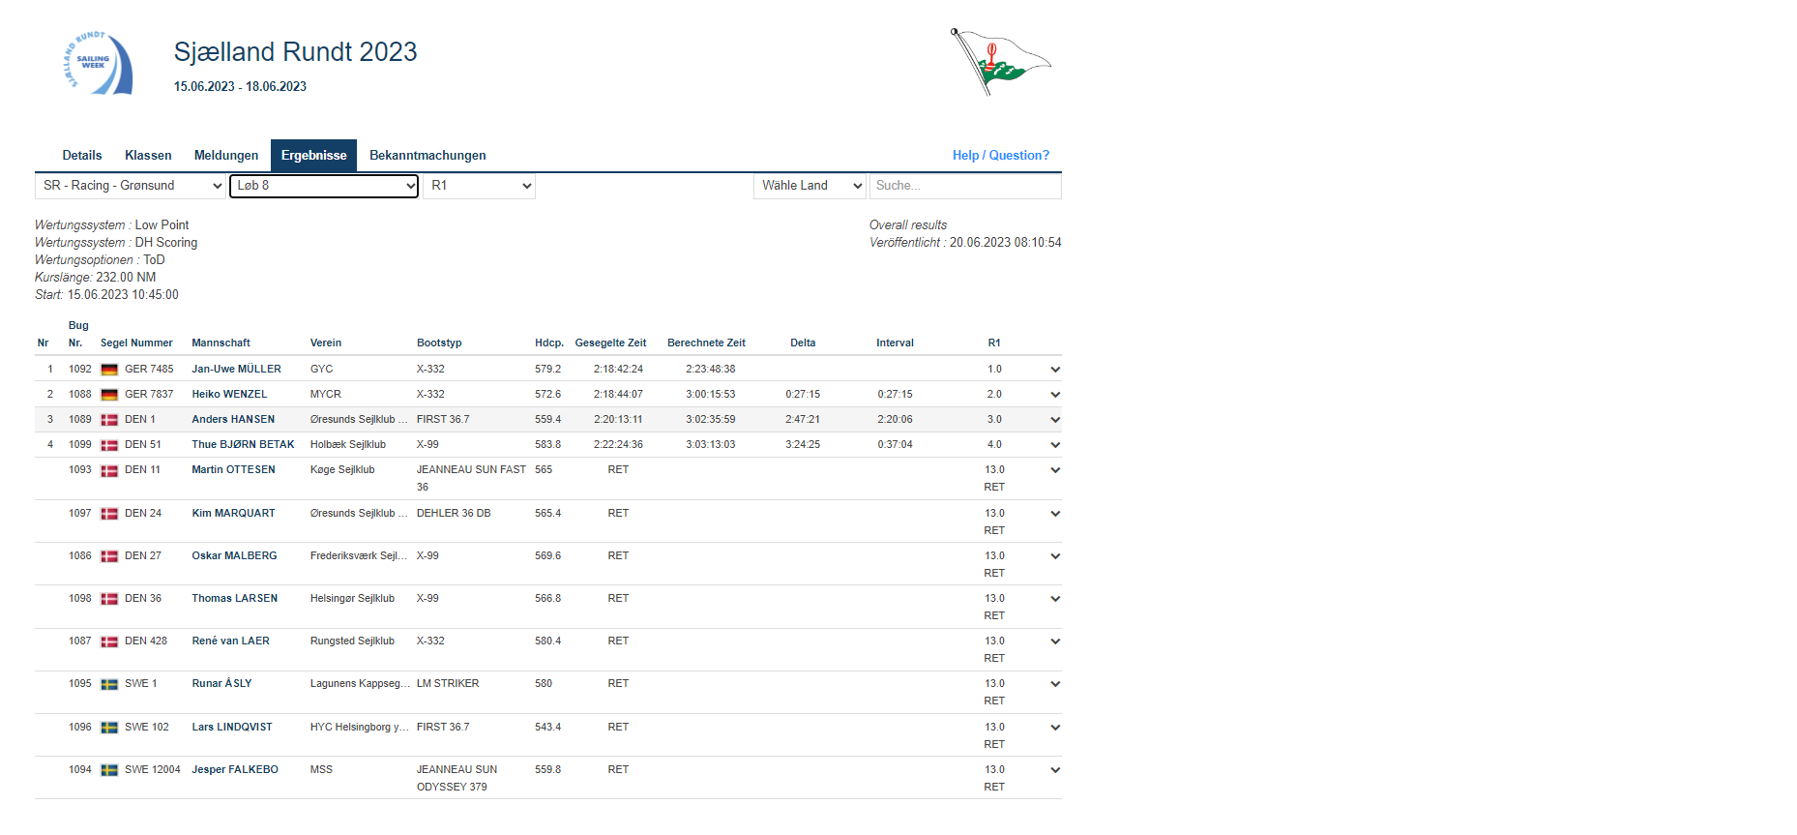Show details chevron for Kim MARQUART
Image resolution: width=1797 pixels, height=835 pixels.
point(1054,514)
